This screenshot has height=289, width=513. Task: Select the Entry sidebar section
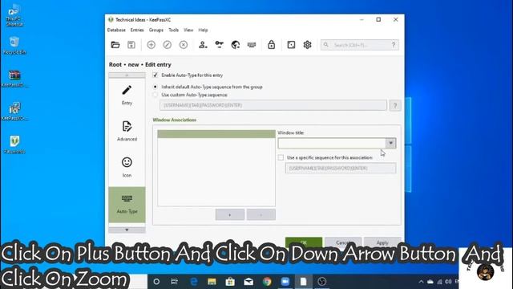[x=127, y=96]
